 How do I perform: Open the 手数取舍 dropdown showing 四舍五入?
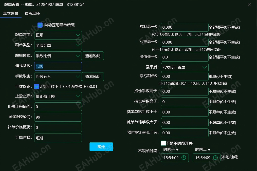[x=58, y=77]
